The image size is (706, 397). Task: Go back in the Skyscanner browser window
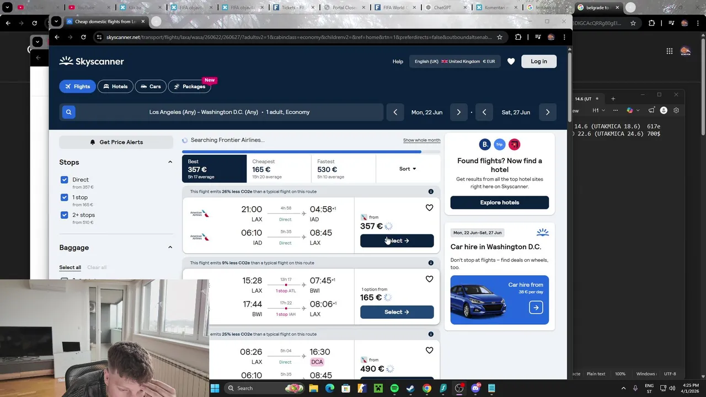click(x=57, y=37)
